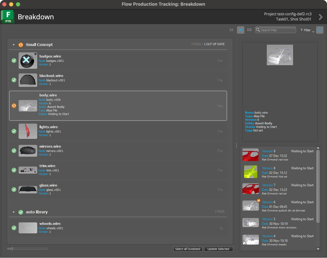Select the badges.wire thumbnail

pyautogui.click(x=28, y=61)
